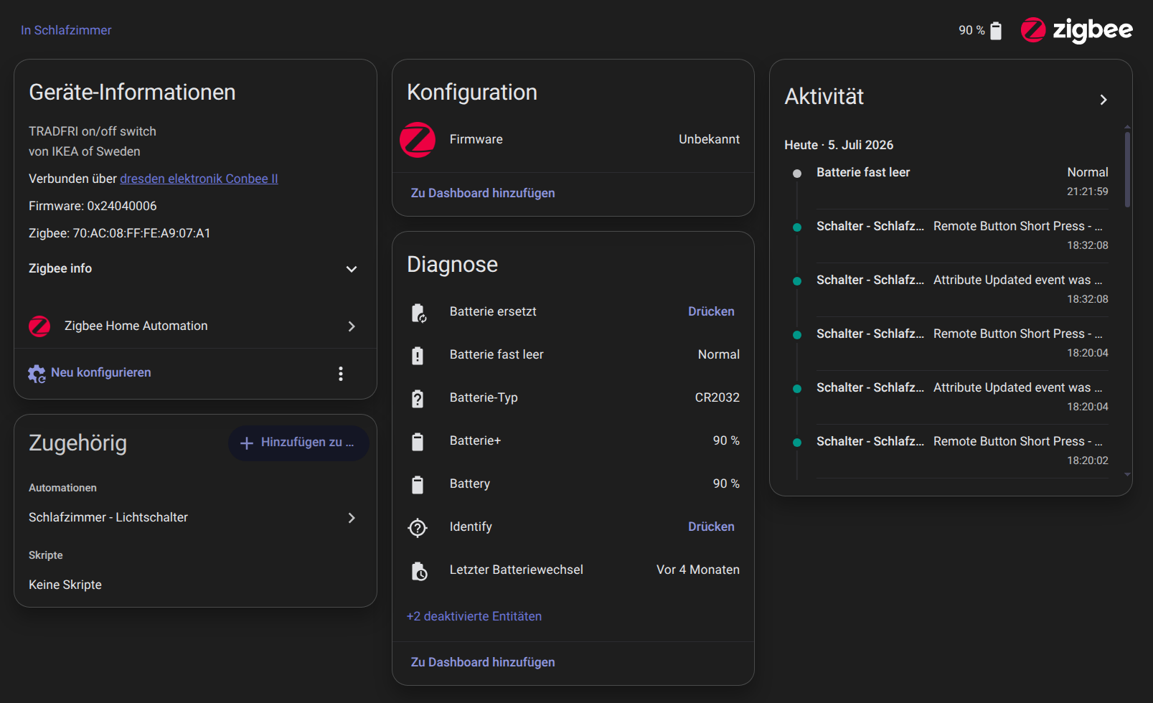Image resolution: width=1153 pixels, height=703 pixels.
Task: Click the Batterie-Typ question mark icon
Action: tap(418, 398)
